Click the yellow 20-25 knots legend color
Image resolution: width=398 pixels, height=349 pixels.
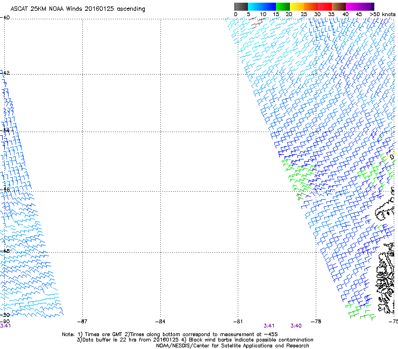[x=297, y=6]
